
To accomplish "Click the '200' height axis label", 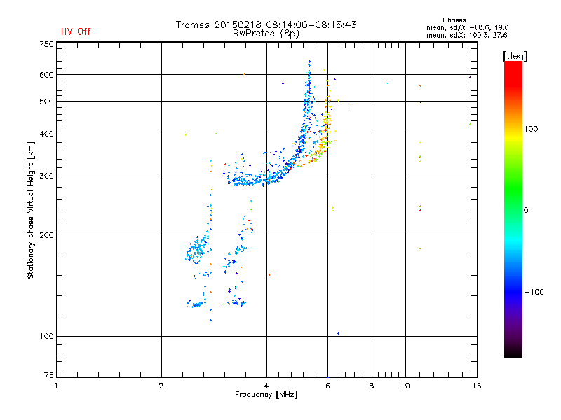I will (46, 235).
